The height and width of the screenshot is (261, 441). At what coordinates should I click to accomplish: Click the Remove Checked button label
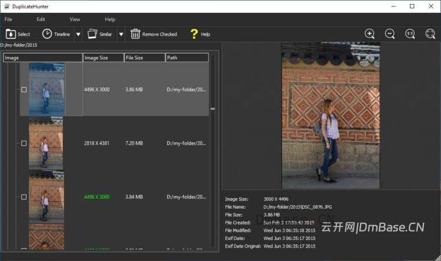pos(160,34)
